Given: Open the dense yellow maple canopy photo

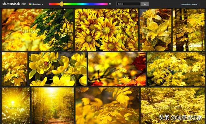Looking at the screenshot, I should 176,69.
